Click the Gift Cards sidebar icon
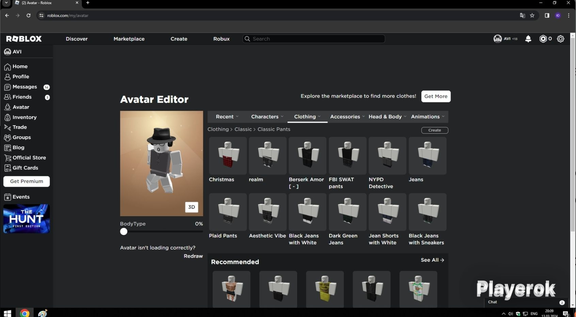This screenshot has height=317, width=576. click(7, 168)
